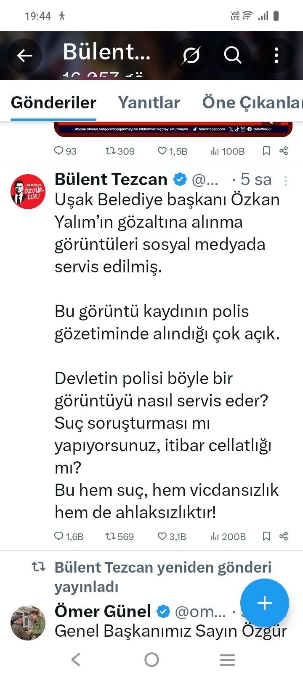Viewport: 303px width, 678px height.
Task: Open Ömer Günel's profile name link
Action: pos(103,611)
